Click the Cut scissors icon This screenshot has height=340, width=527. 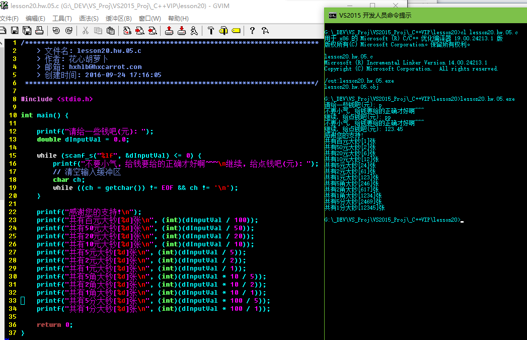pos(86,31)
